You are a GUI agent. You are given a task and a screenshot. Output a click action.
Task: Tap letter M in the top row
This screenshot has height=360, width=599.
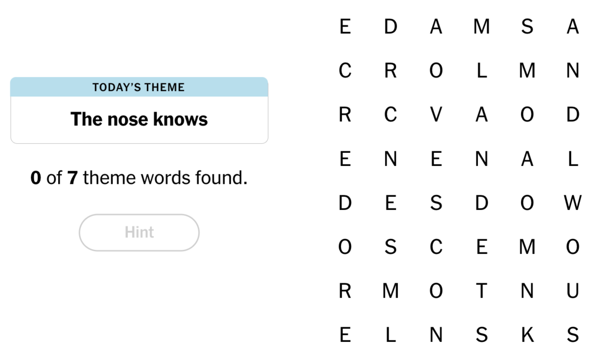coord(482,26)
